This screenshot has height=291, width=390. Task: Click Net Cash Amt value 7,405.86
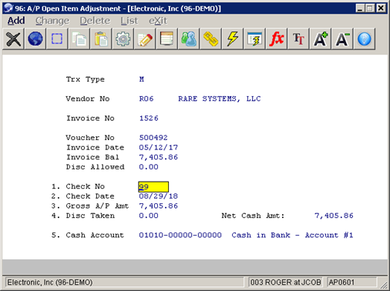coord(334,216)
